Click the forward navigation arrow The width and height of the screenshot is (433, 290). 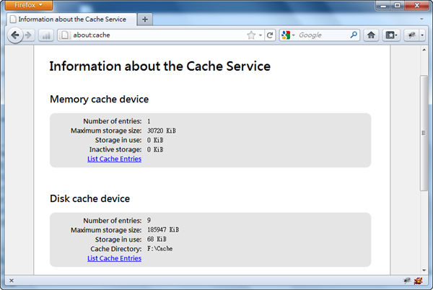pos(29,35)
